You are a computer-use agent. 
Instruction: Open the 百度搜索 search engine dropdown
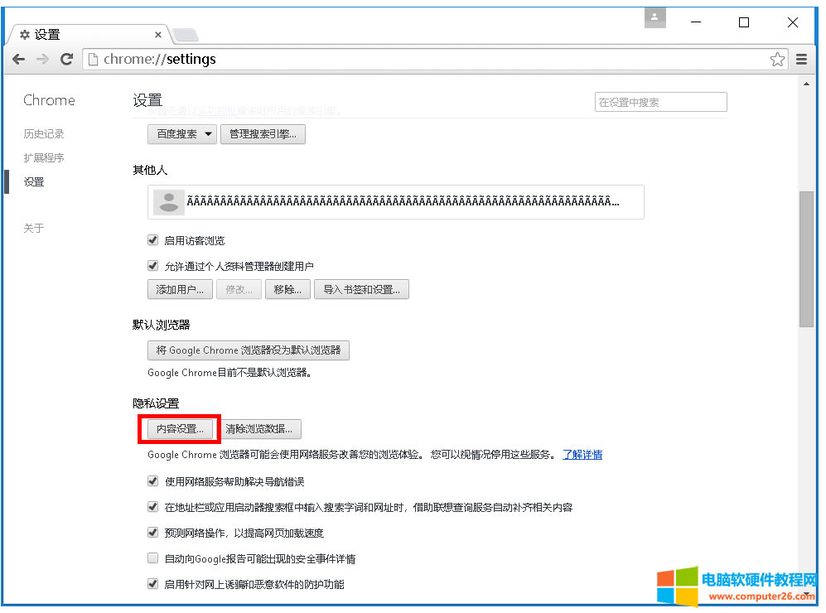click(x=181, y=133)
